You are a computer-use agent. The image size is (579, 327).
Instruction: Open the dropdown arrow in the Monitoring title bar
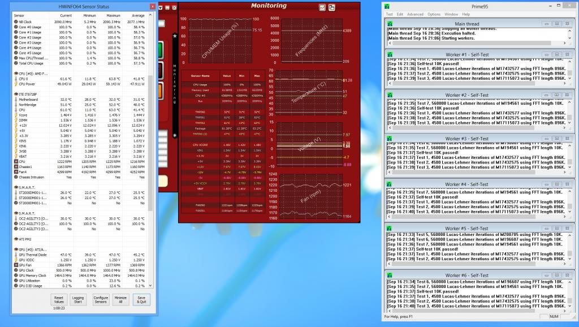(x=161, y=7)
